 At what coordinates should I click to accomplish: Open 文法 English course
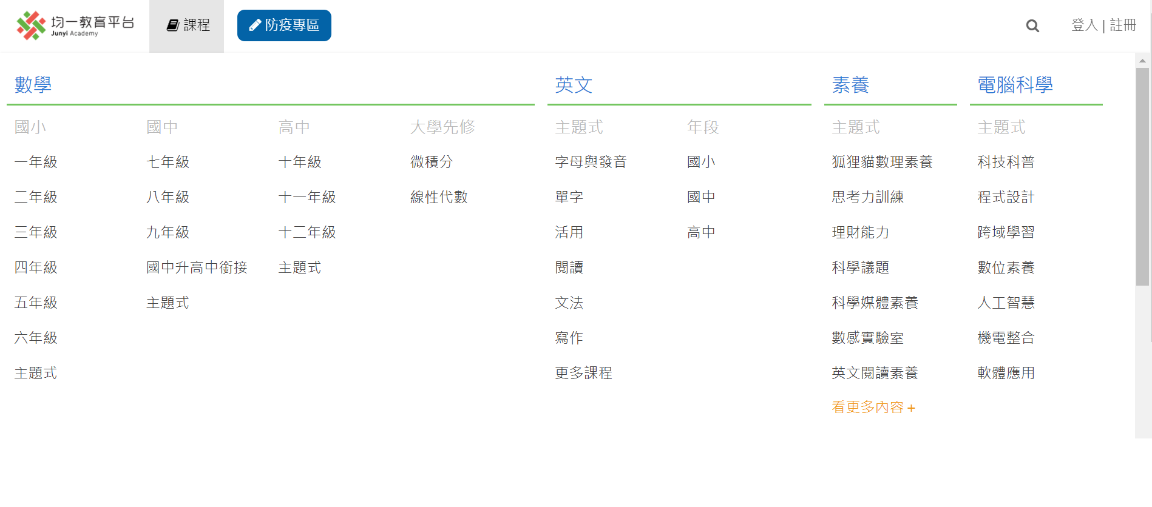coord(569,303)
